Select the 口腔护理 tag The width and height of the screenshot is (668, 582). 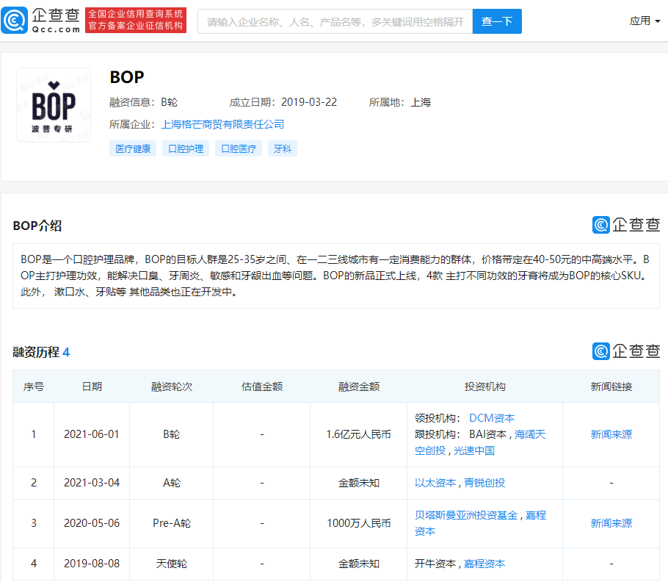(186, 148)
